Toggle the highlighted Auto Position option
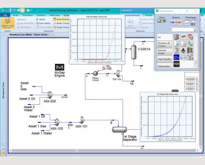205x165 pixels. [x=61, y=20]
